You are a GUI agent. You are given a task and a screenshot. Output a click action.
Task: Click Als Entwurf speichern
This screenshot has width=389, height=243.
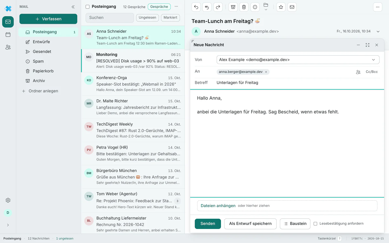click(x=250, y=224)
